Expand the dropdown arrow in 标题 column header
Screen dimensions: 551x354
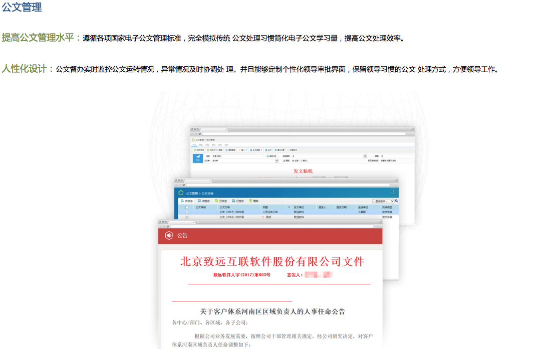pyautogui.click(x=289, y=207)
